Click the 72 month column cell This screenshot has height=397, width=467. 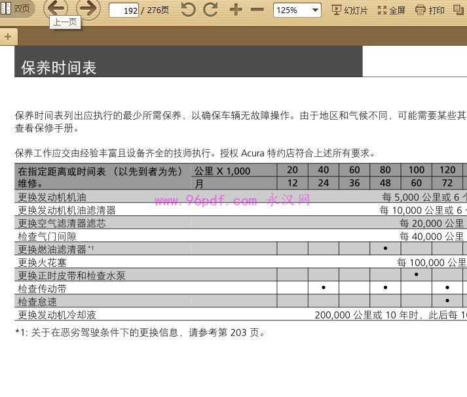[x=447, y=183]
